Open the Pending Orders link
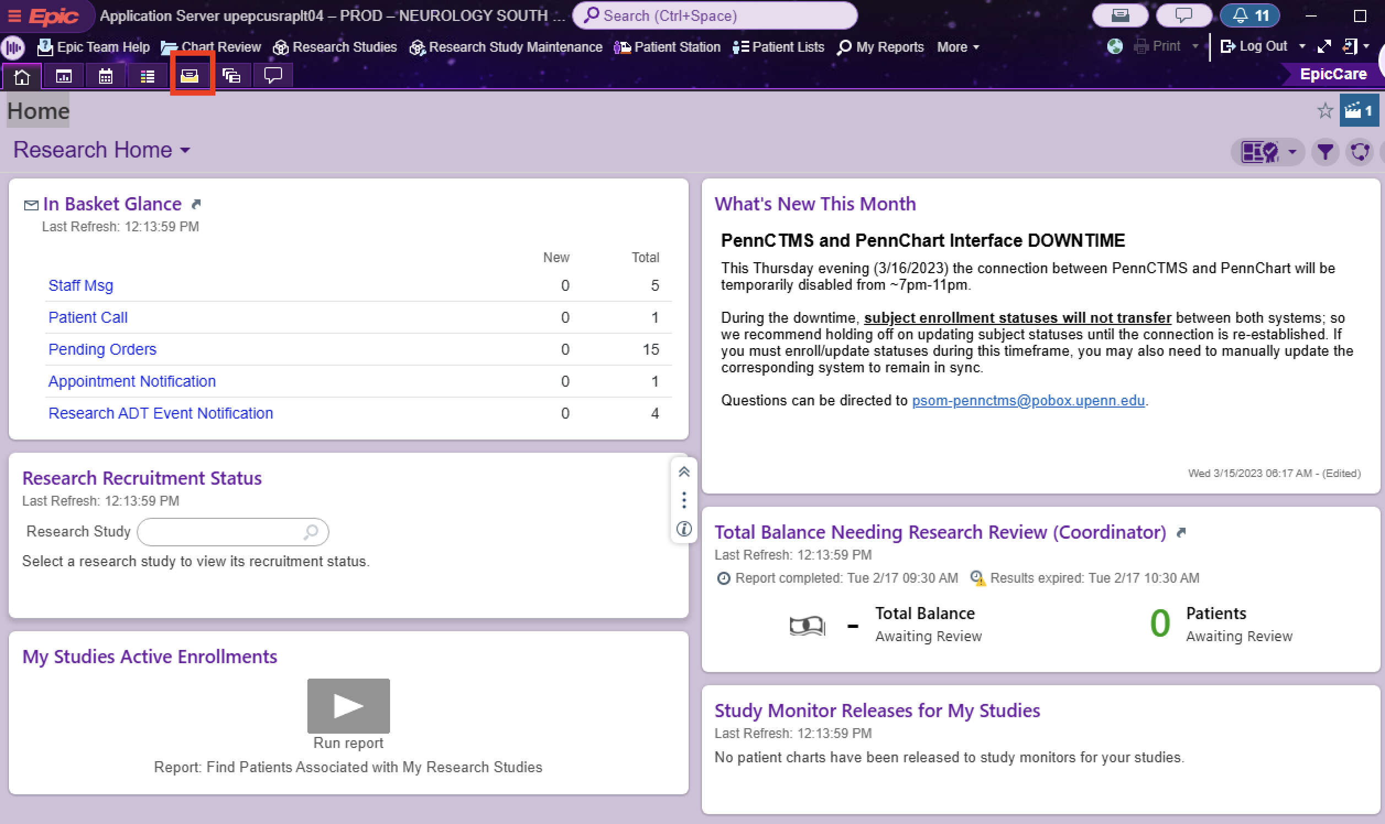Viewport: 1385px width, 824px height. 102,349
